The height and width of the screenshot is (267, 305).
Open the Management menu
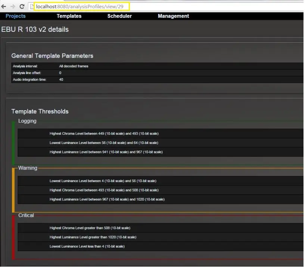point(173,16)
